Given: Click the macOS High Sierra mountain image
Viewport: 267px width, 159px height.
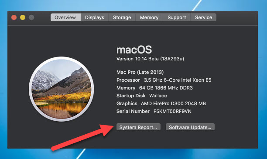Looking at the screenshot, I should pos(62,89).
